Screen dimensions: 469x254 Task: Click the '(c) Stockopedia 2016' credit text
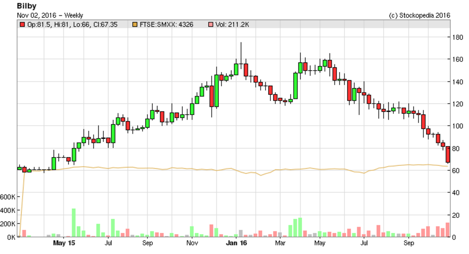coord(419,15)
